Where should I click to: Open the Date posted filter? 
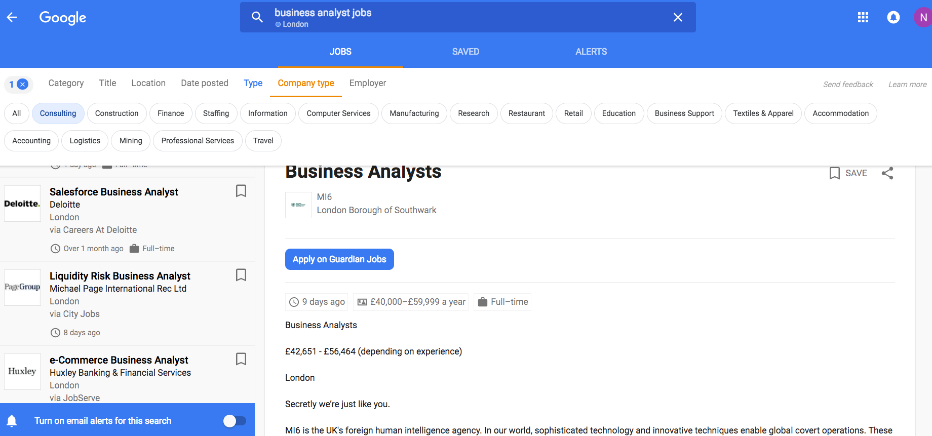point(205,83)
